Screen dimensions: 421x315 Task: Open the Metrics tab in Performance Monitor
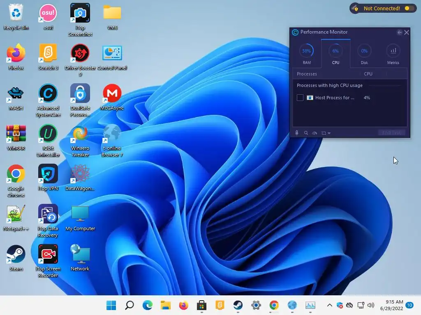coord(393,54)
